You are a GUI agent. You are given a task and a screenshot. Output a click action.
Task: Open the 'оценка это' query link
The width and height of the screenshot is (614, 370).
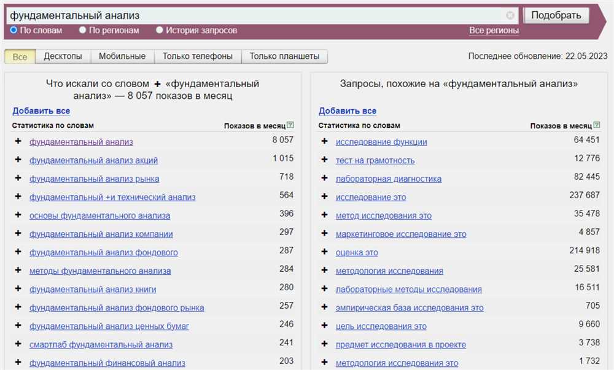click(x=357, y=253)
